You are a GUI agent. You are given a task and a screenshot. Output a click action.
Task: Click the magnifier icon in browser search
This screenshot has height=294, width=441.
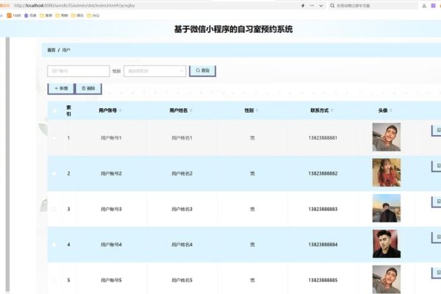pos(332,6)
